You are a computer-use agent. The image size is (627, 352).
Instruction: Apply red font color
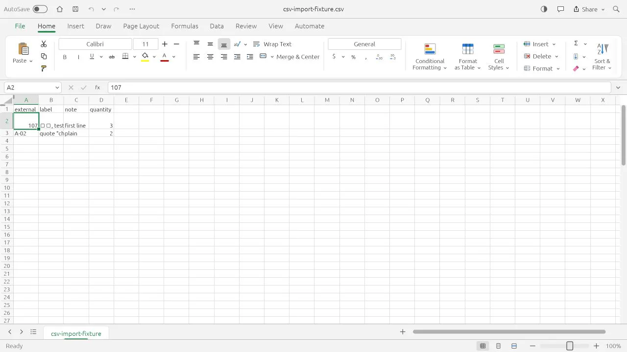165,57
